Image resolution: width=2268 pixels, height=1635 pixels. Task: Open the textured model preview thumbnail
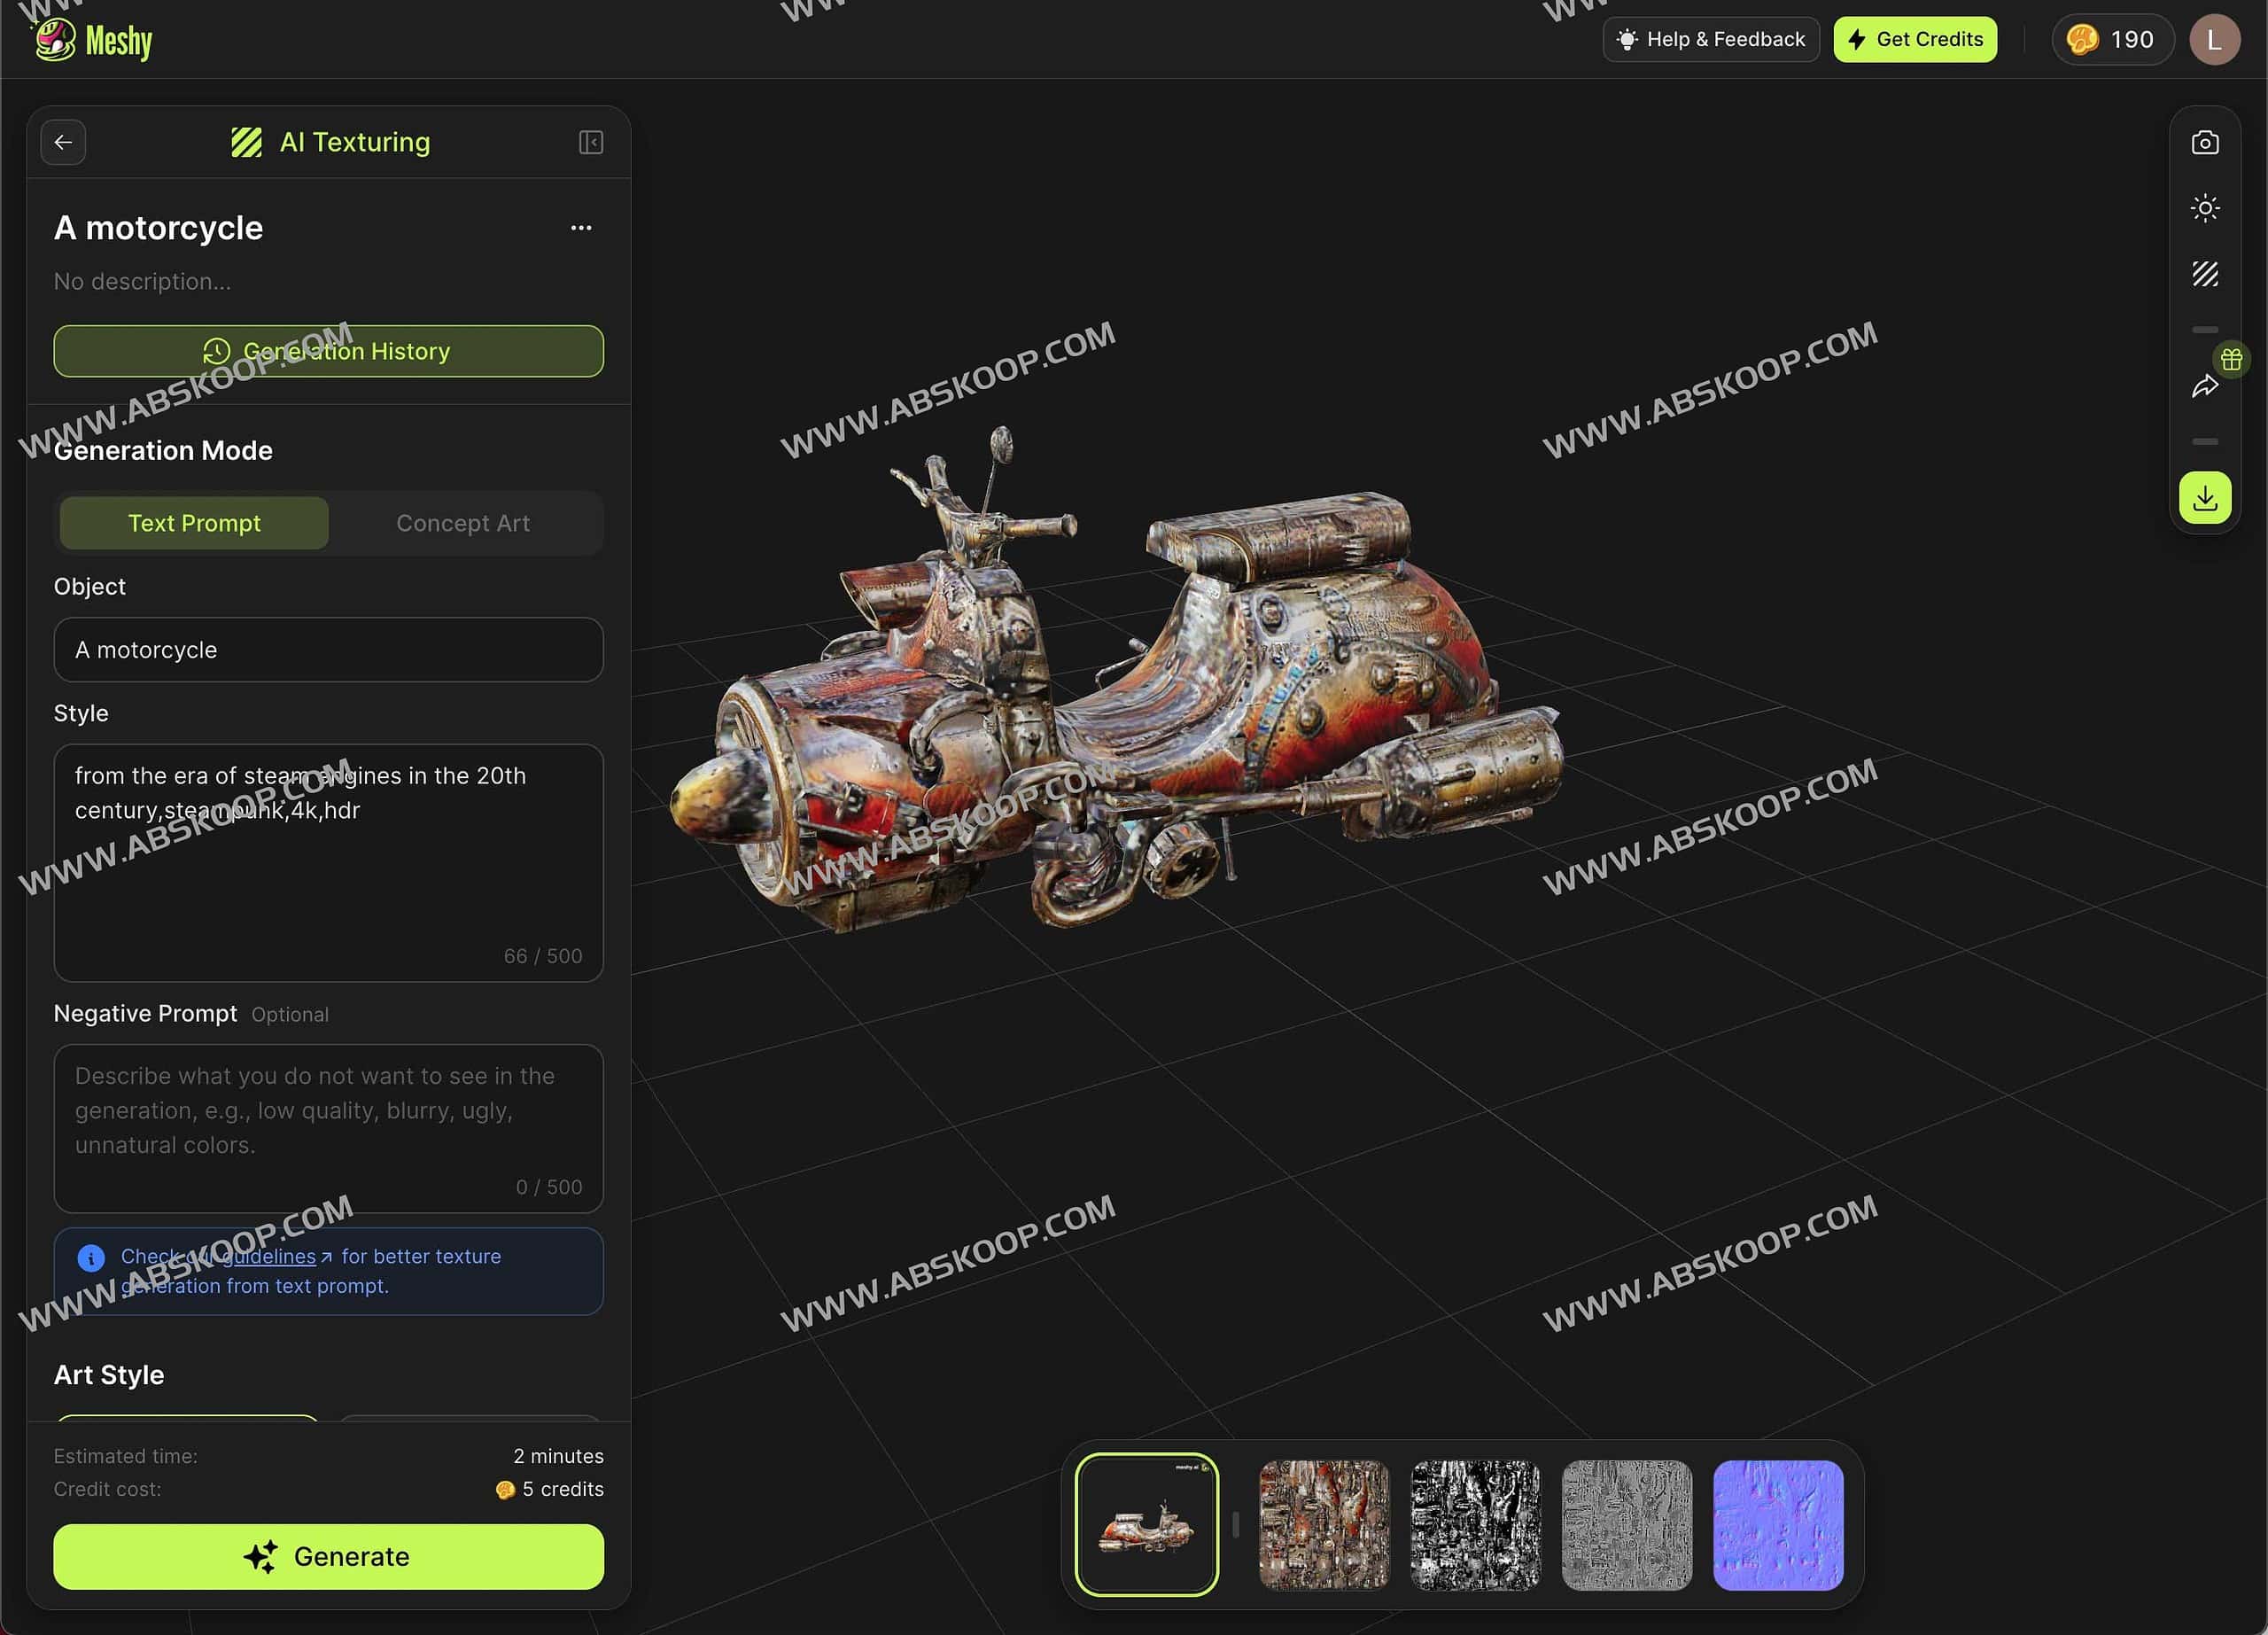tap(1146, 1524)
